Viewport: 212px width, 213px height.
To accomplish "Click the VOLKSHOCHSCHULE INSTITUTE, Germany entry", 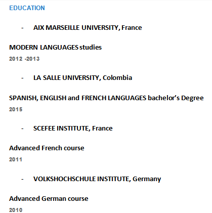I will coord(97,179).
